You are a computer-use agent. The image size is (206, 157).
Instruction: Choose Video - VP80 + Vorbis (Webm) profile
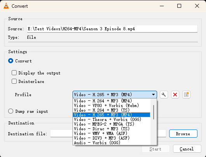tap(112, 105)
